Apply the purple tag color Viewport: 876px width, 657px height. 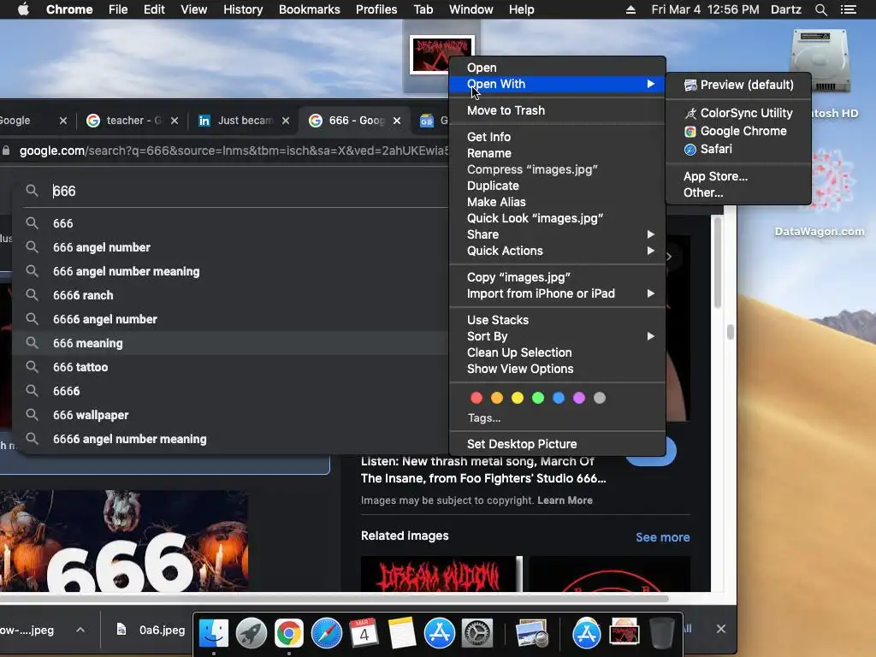[579, 398]
